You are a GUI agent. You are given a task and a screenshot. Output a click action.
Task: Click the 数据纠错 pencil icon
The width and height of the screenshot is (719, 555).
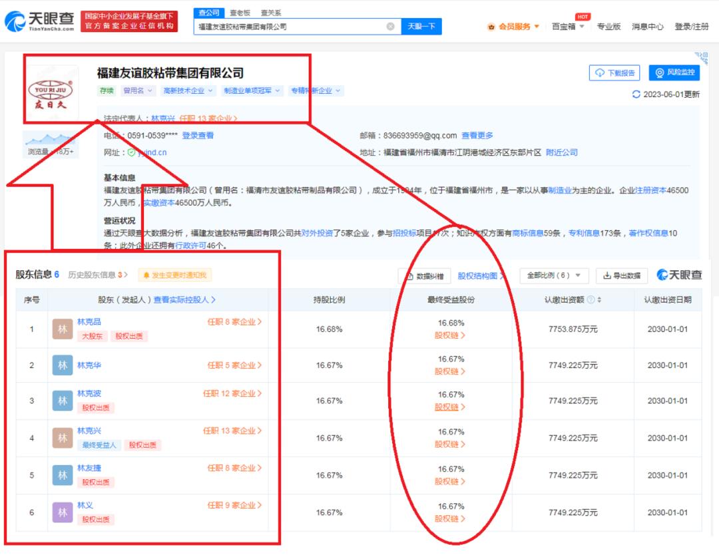tap(411, 275)
